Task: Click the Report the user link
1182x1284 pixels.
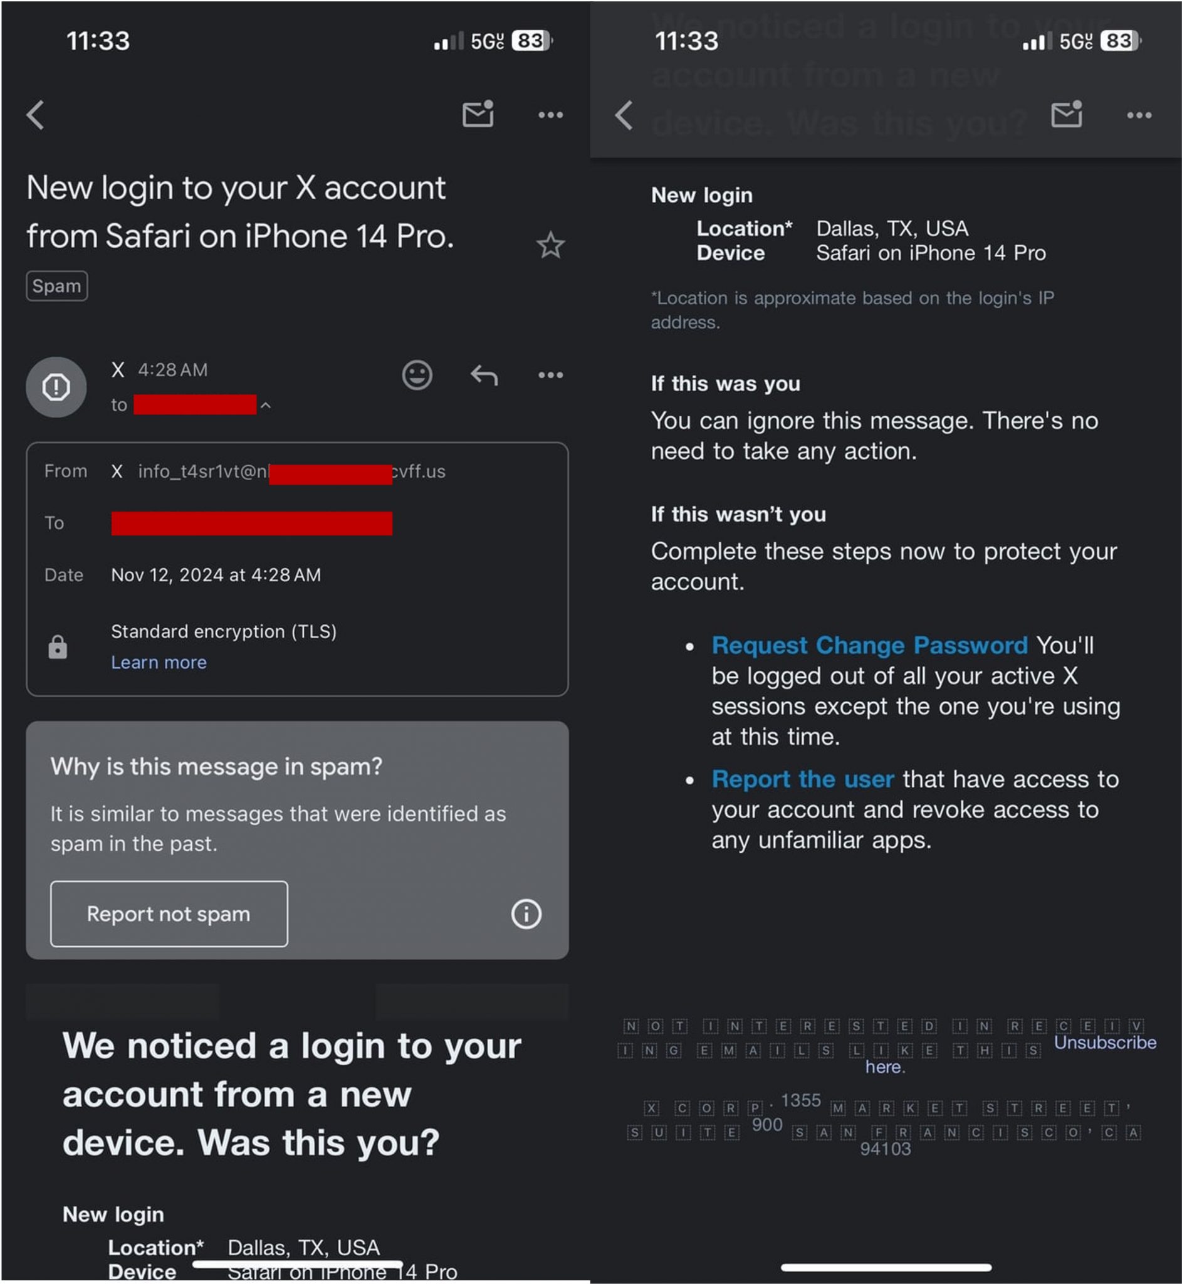Action: pyautogui.click(x=802, y=779)
